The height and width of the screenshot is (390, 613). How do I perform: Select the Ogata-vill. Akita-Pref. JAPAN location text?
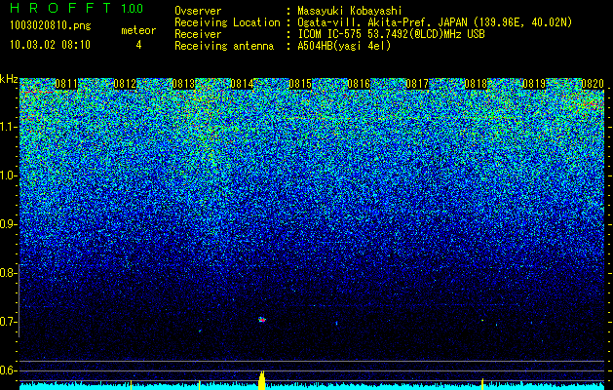click(435, 22)
